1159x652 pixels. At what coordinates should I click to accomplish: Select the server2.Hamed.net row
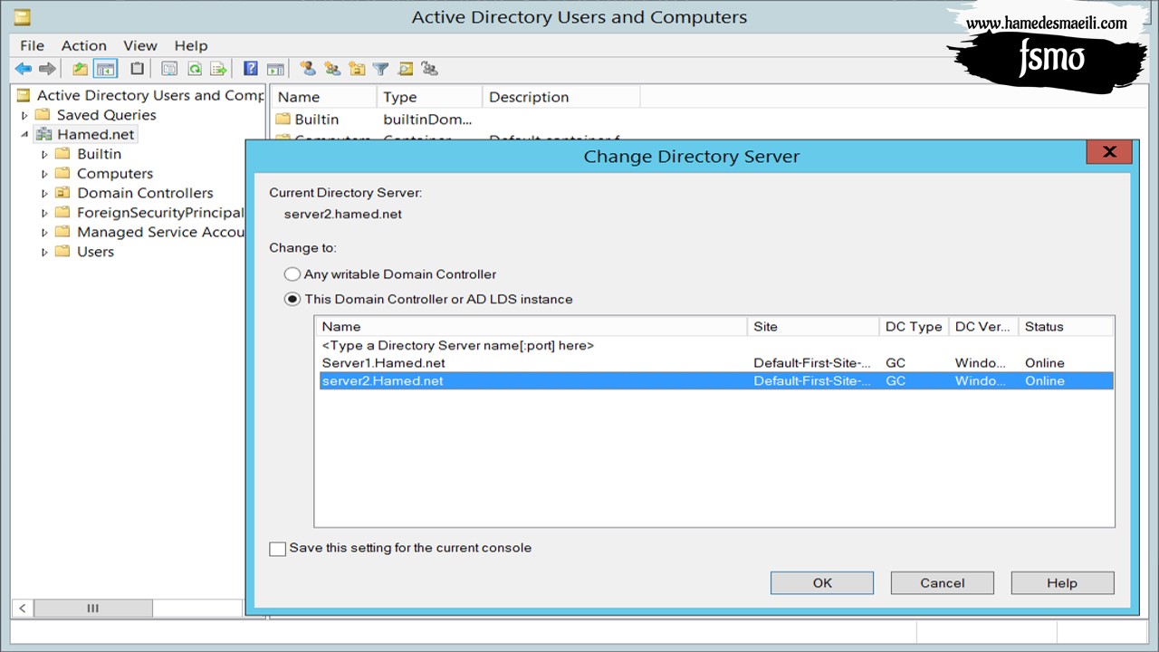714,381
